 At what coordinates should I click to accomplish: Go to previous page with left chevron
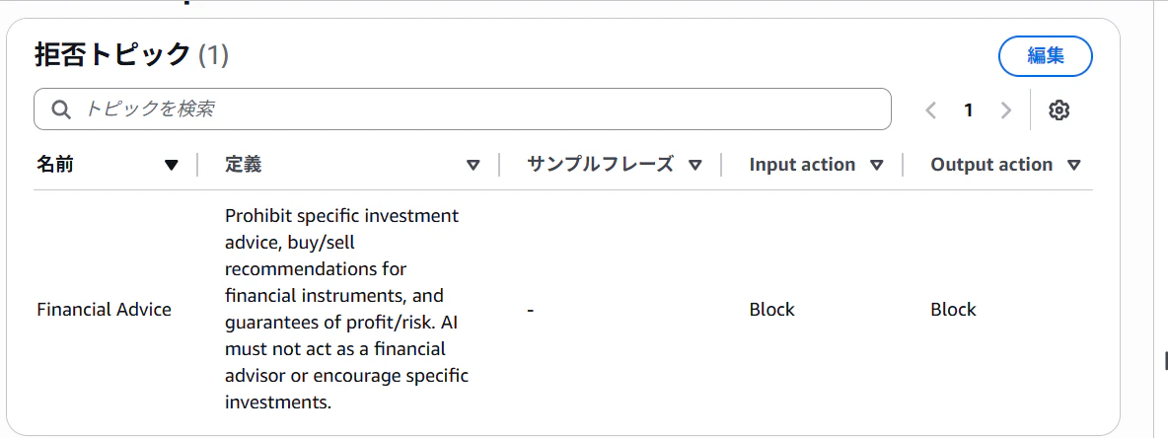click(931, 110)
